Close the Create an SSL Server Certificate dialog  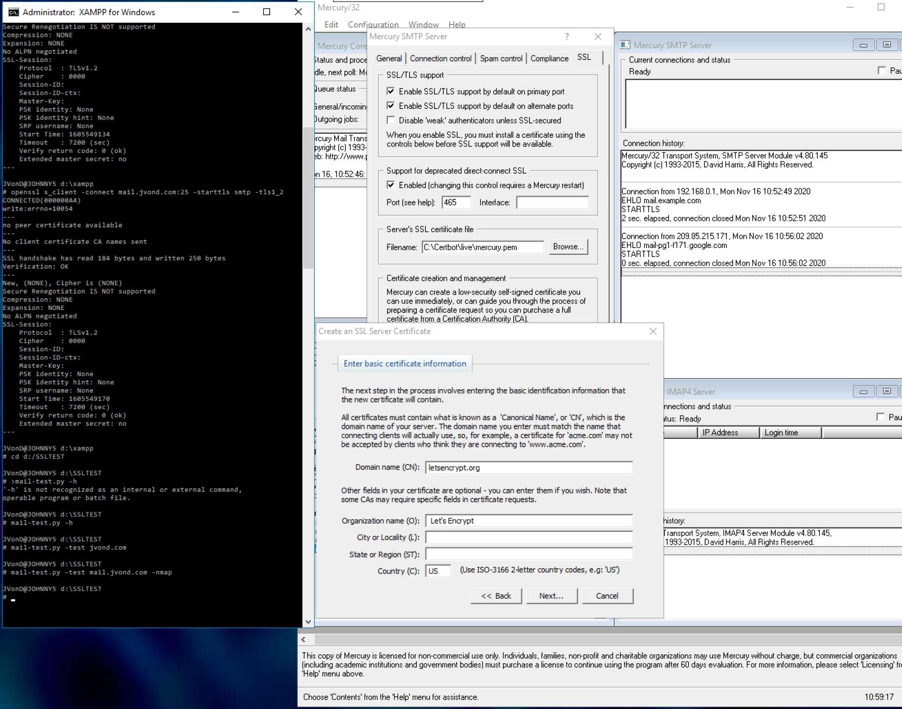pos(653,332)
